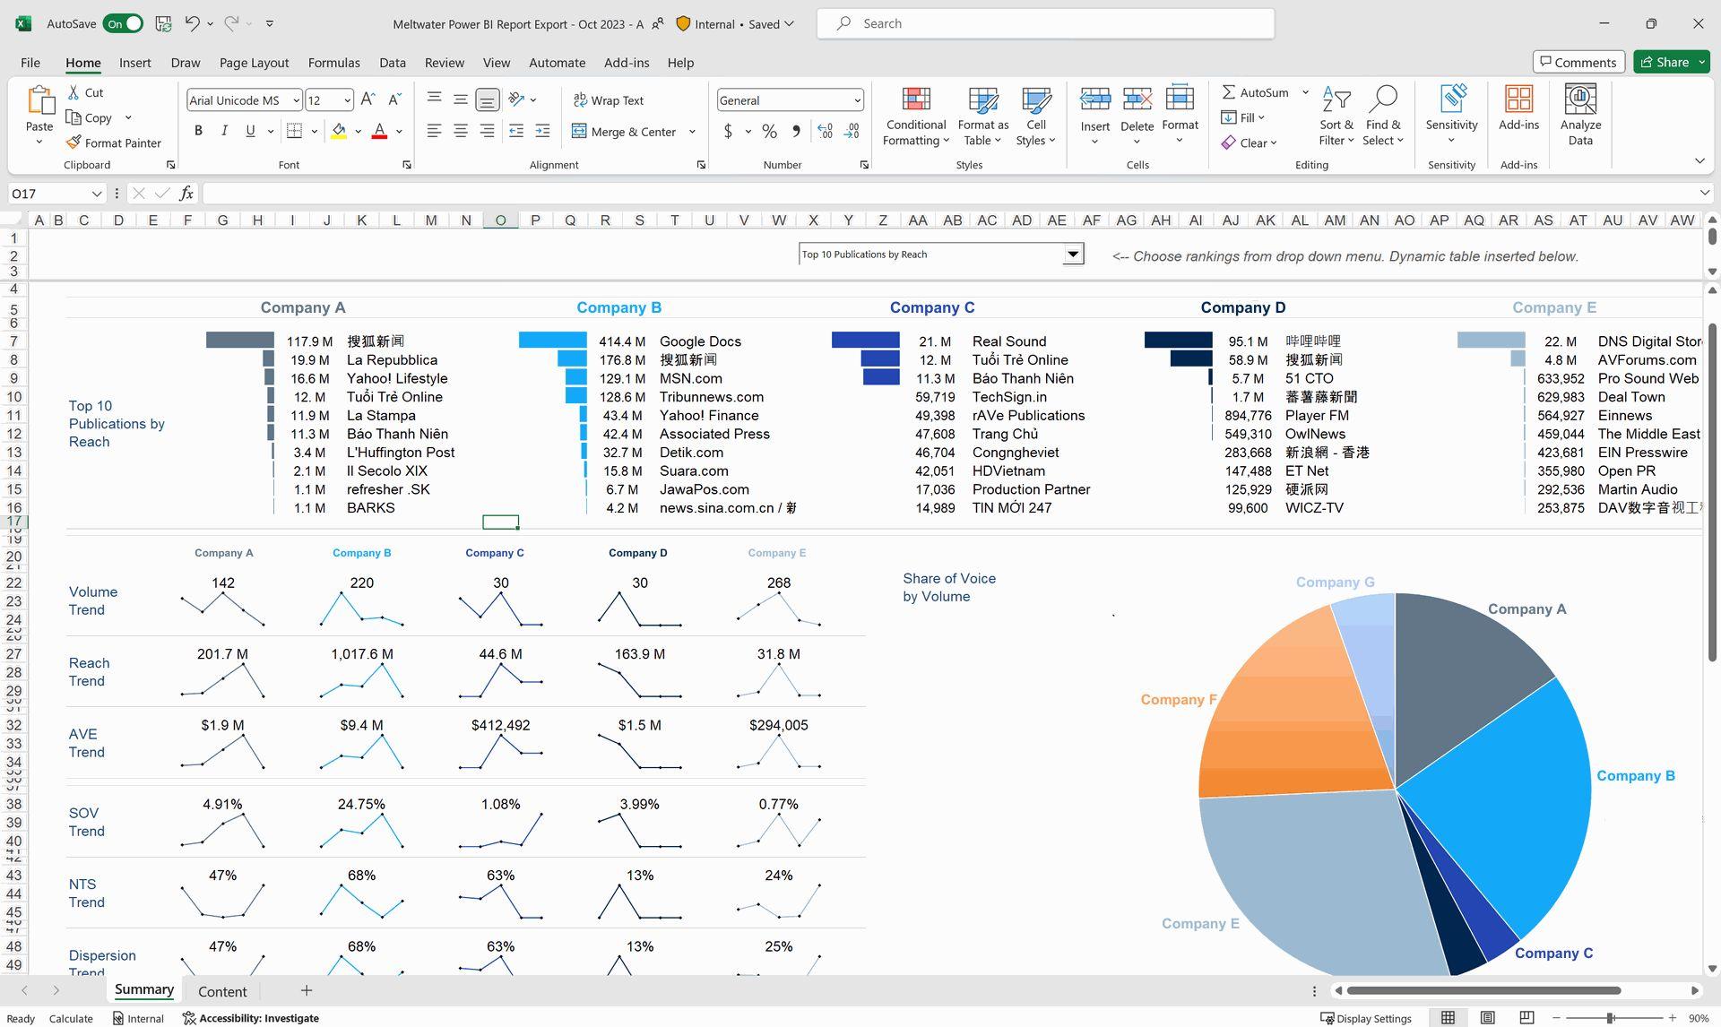The image size is (1721, 1027).
Task: Click Accessibility: Investigate in status bar
Action: 251,1018
